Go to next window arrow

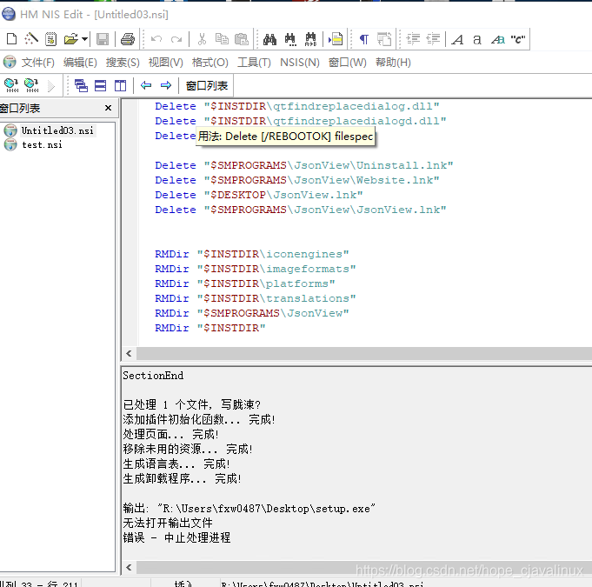click(166, 85)
